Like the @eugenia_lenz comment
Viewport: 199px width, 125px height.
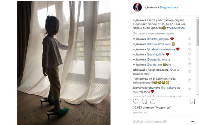(190, 59)
